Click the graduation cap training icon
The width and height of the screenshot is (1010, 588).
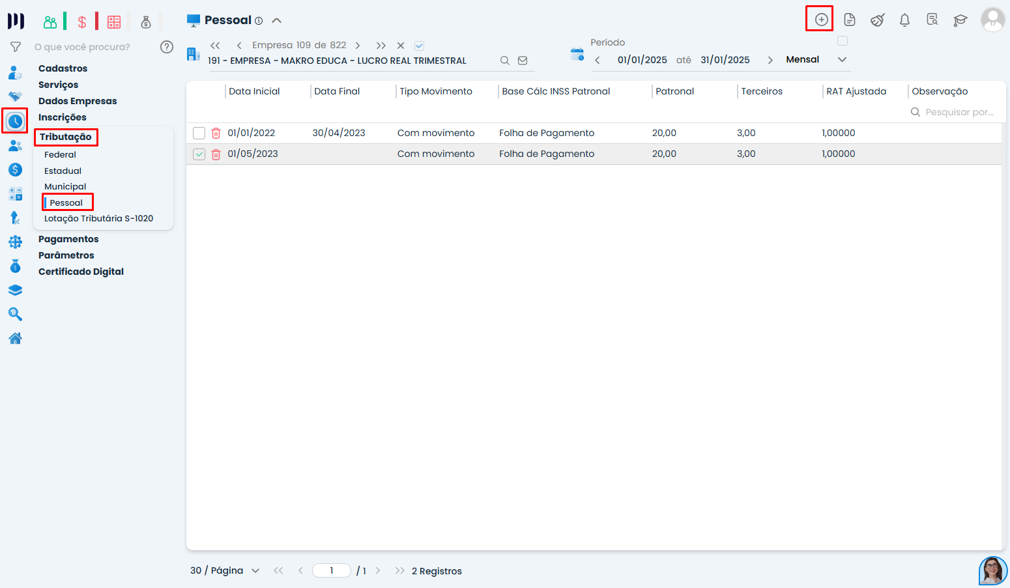[x=960, y=20]
